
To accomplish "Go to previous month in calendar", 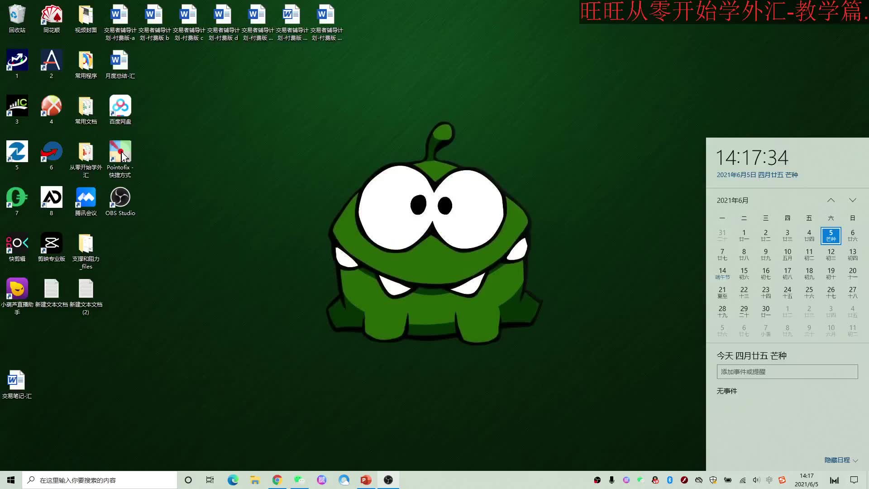I will click(831, 200).
